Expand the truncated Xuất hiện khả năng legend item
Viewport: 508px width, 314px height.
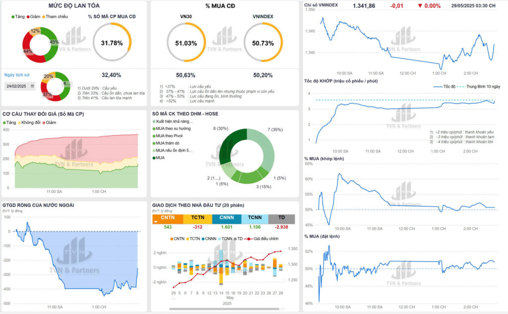click(174, 121)
